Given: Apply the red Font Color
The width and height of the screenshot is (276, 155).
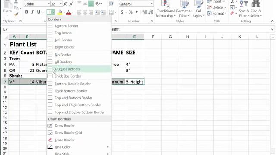Looking at the screenshot, I should point(69,12).
